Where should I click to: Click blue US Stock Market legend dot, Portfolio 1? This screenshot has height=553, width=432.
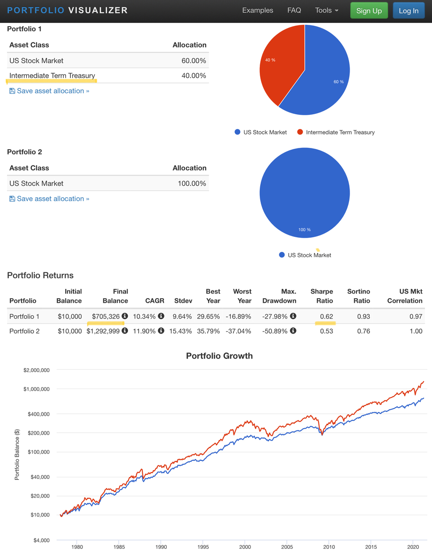point(238,132)
